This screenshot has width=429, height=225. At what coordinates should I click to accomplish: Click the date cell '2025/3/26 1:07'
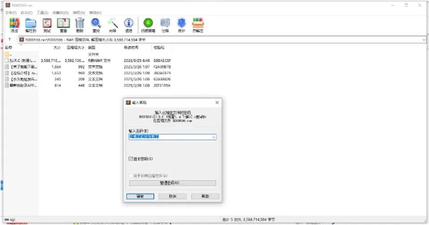pos(137,66)
